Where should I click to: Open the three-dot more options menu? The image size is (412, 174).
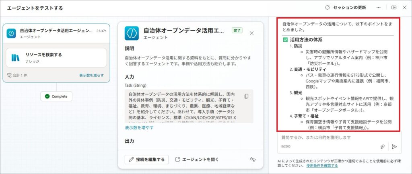(x=378, y=8)
